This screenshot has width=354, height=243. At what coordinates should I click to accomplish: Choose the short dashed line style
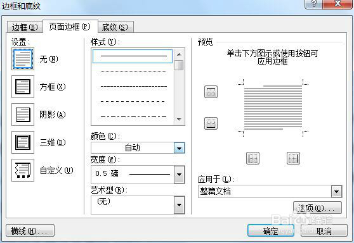point(133,86)
